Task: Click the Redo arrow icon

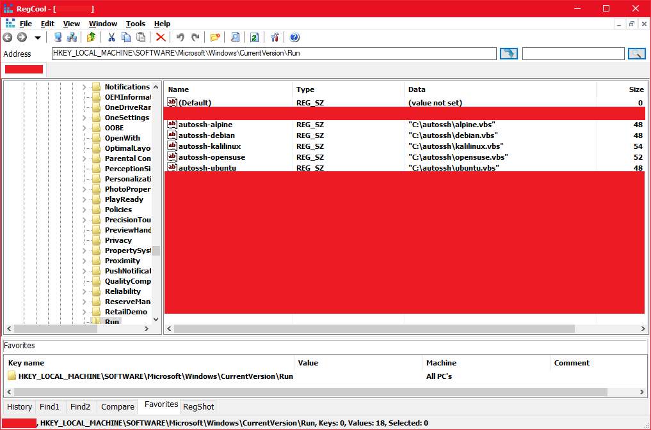Action: pos(195,37)
